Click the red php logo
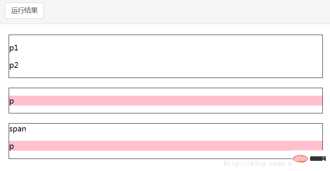330x171 pixels. pyautogui.click(x=301, y=159)
